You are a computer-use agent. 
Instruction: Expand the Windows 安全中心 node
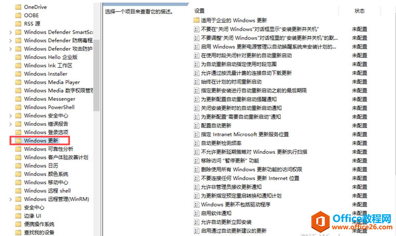10,116
